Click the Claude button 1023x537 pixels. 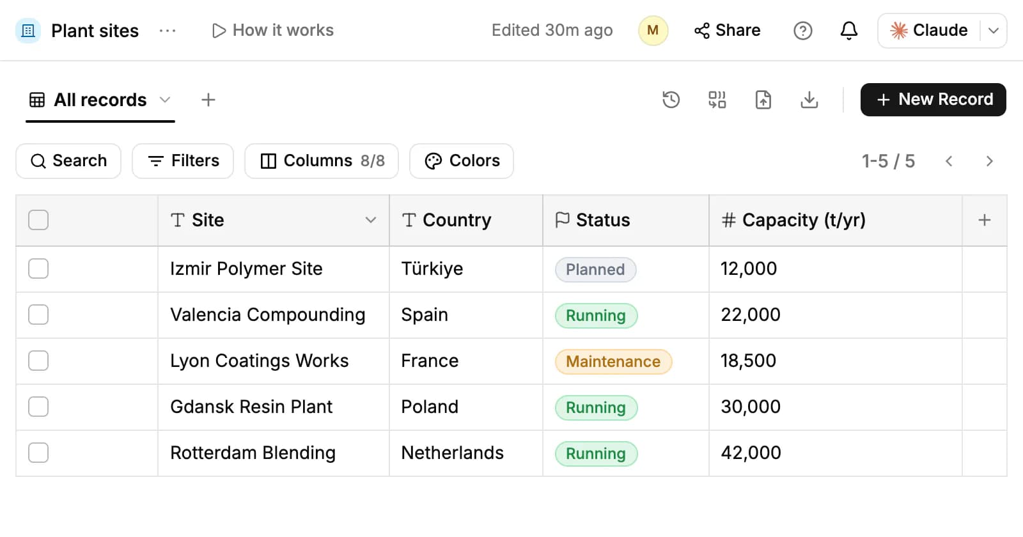929,31
